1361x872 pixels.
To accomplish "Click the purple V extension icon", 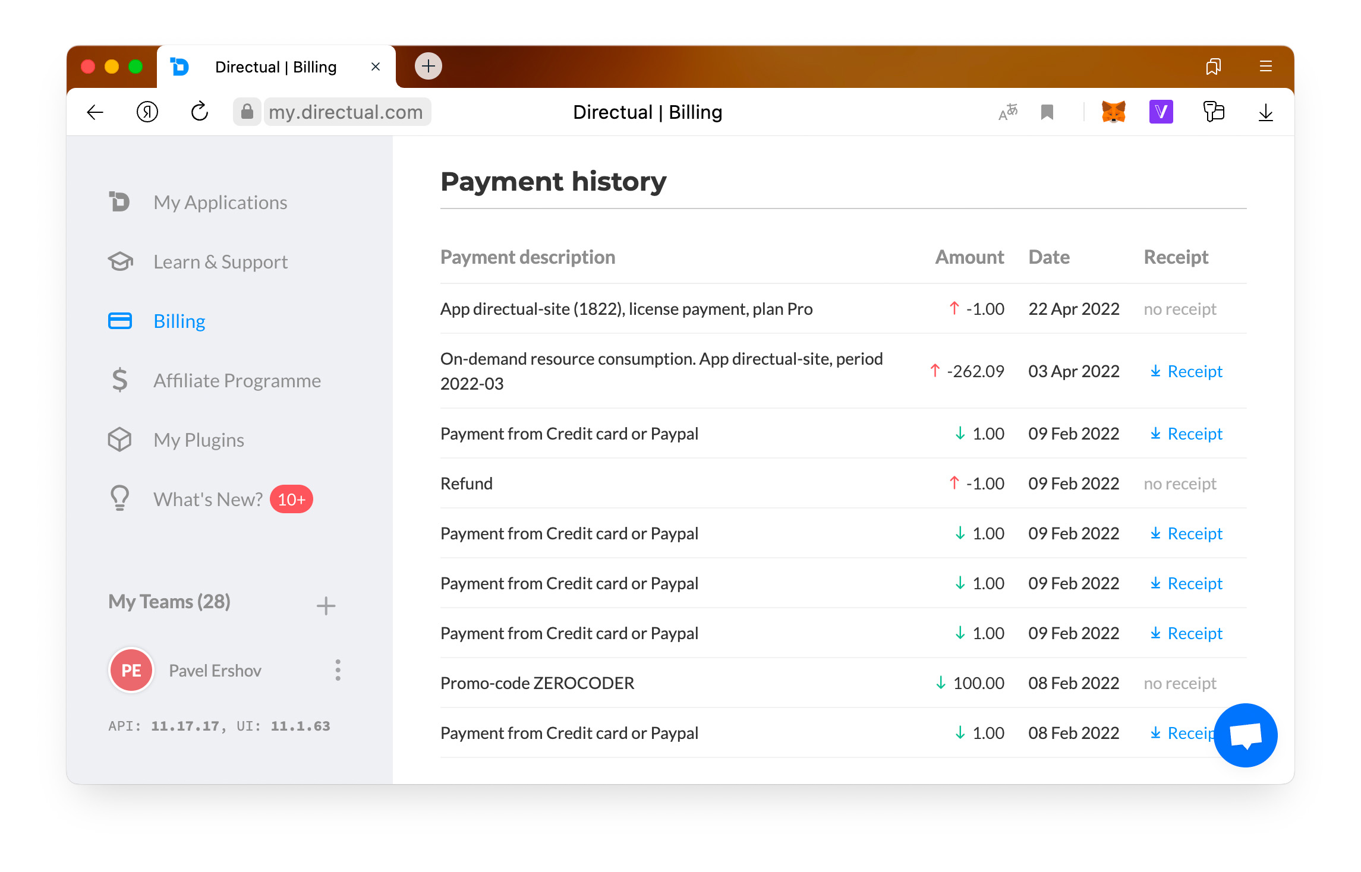I will coord(1161,112).
